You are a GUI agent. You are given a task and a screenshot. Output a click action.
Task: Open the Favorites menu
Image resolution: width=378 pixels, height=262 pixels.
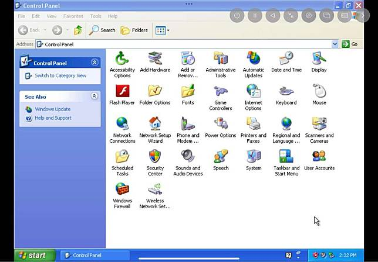click(x=73, y=16)
